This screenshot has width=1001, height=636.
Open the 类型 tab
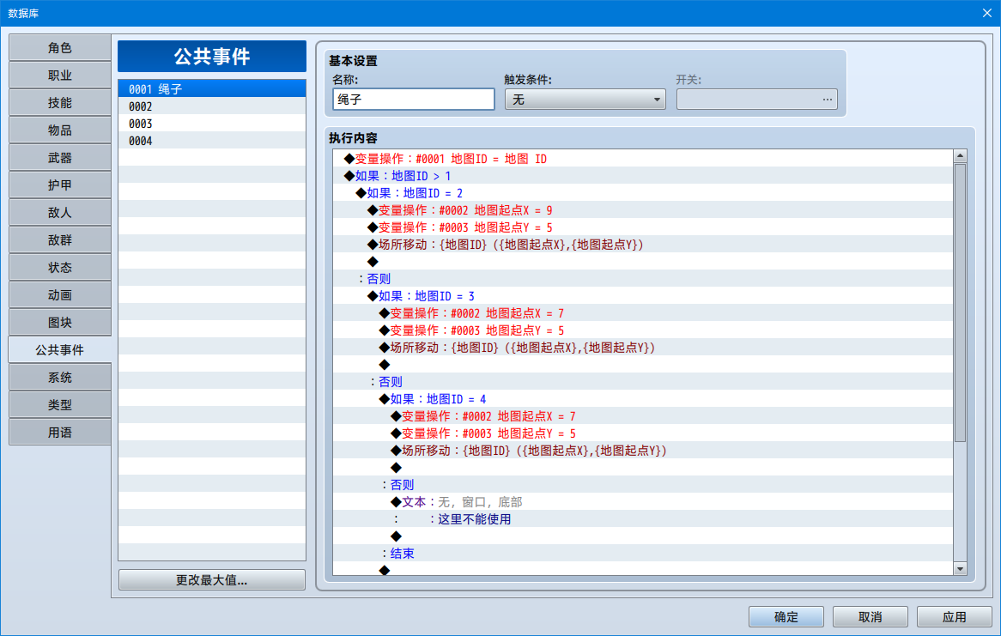click(x=60, y=405)
